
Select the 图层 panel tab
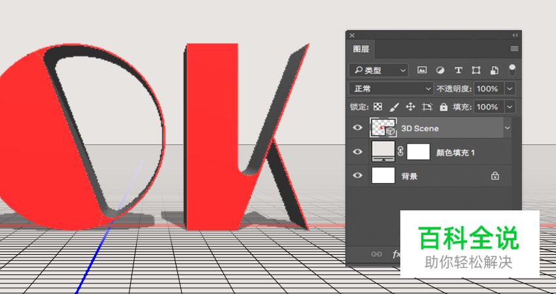tap(361, 49)
